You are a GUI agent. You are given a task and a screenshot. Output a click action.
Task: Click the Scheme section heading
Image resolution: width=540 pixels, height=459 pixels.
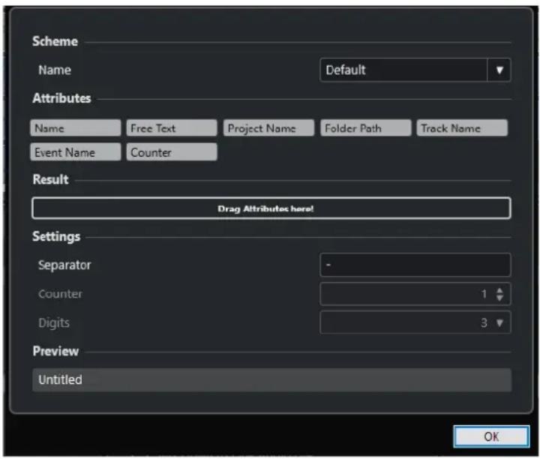pyautogui.click(x=55, y=41)
